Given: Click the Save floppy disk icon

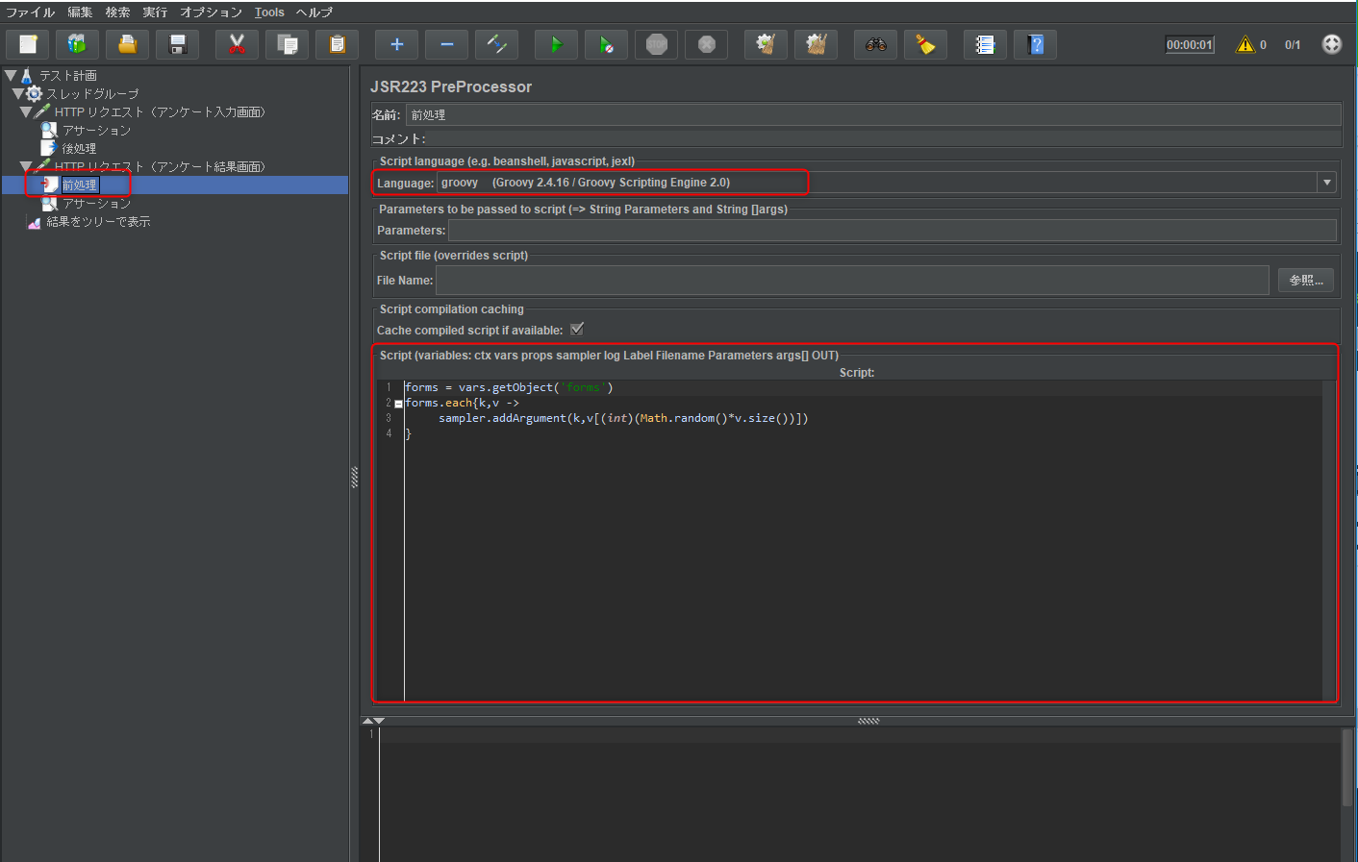Looking at the screenshot, I should pos(177,44).
